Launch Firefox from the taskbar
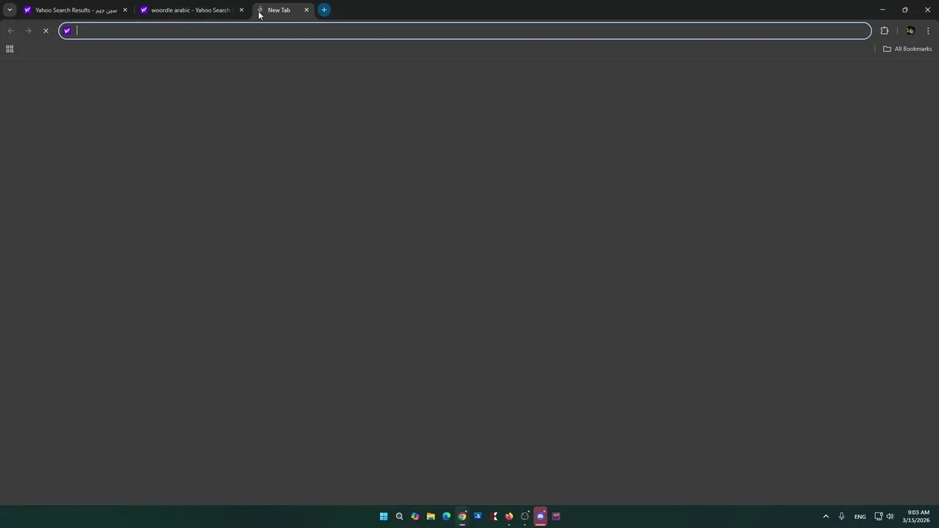 click(x=509, y=516)
